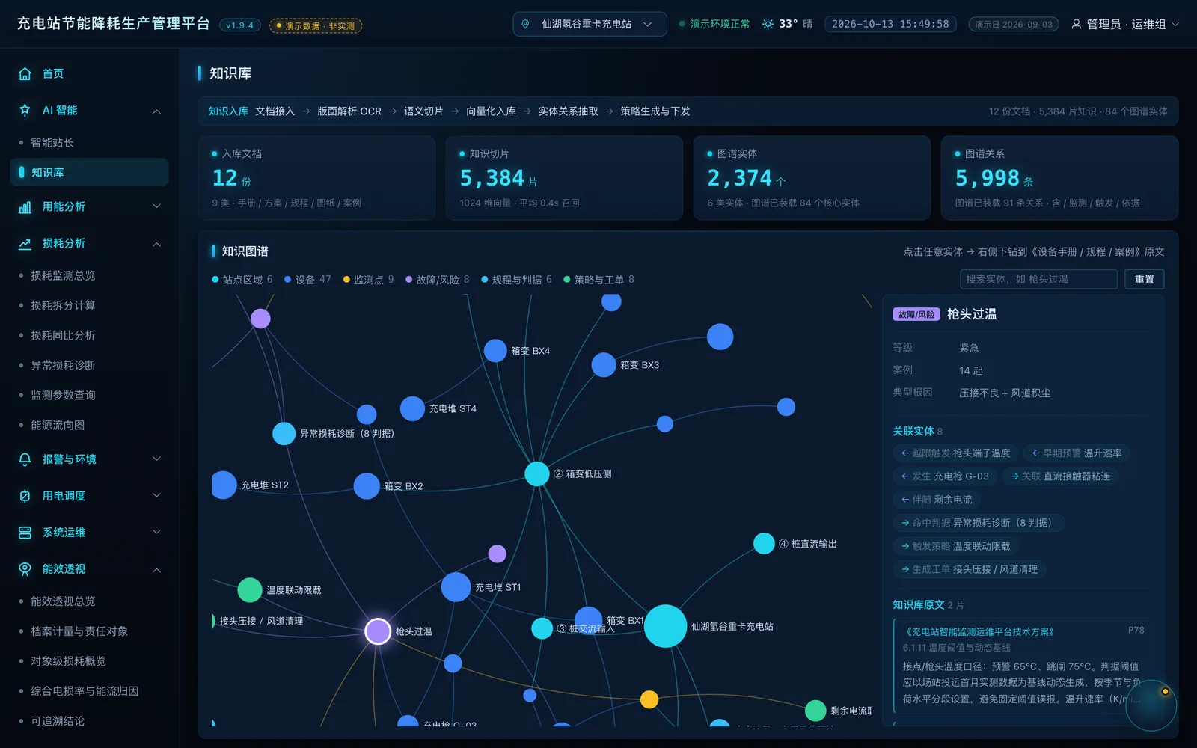Collapse the AI 智能 menu section
The image size is (1197, 748).
tap(156, 111)
